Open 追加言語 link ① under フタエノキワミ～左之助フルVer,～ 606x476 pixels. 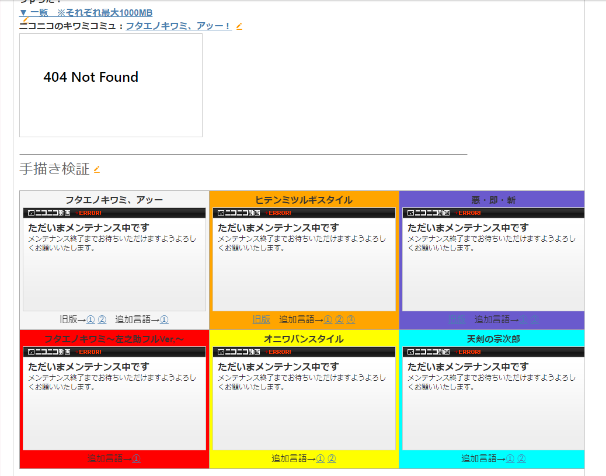click(x=137, y=458)
